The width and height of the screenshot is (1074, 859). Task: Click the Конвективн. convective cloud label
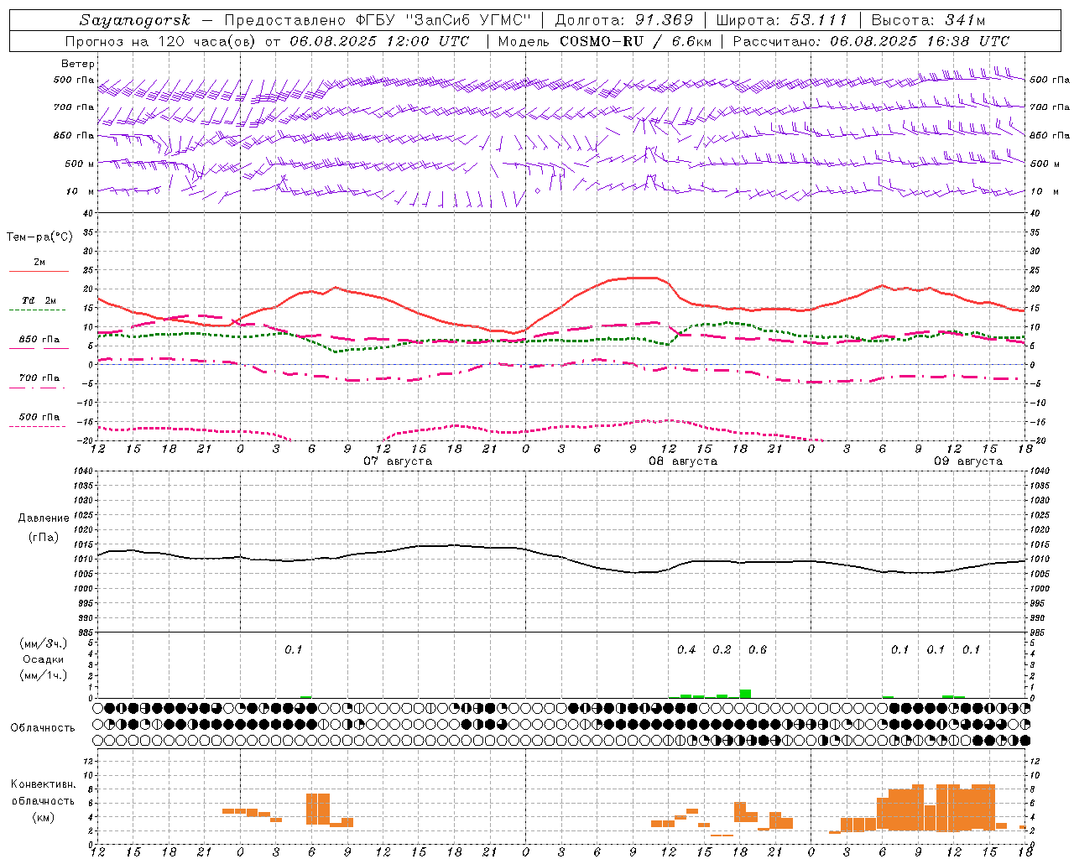(44, 784)
